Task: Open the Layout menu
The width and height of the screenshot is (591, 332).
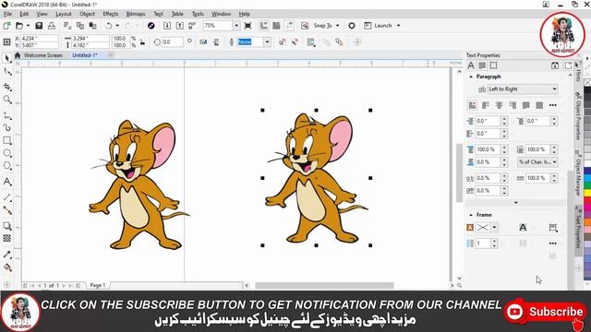Action: click(x=64, y=14)
